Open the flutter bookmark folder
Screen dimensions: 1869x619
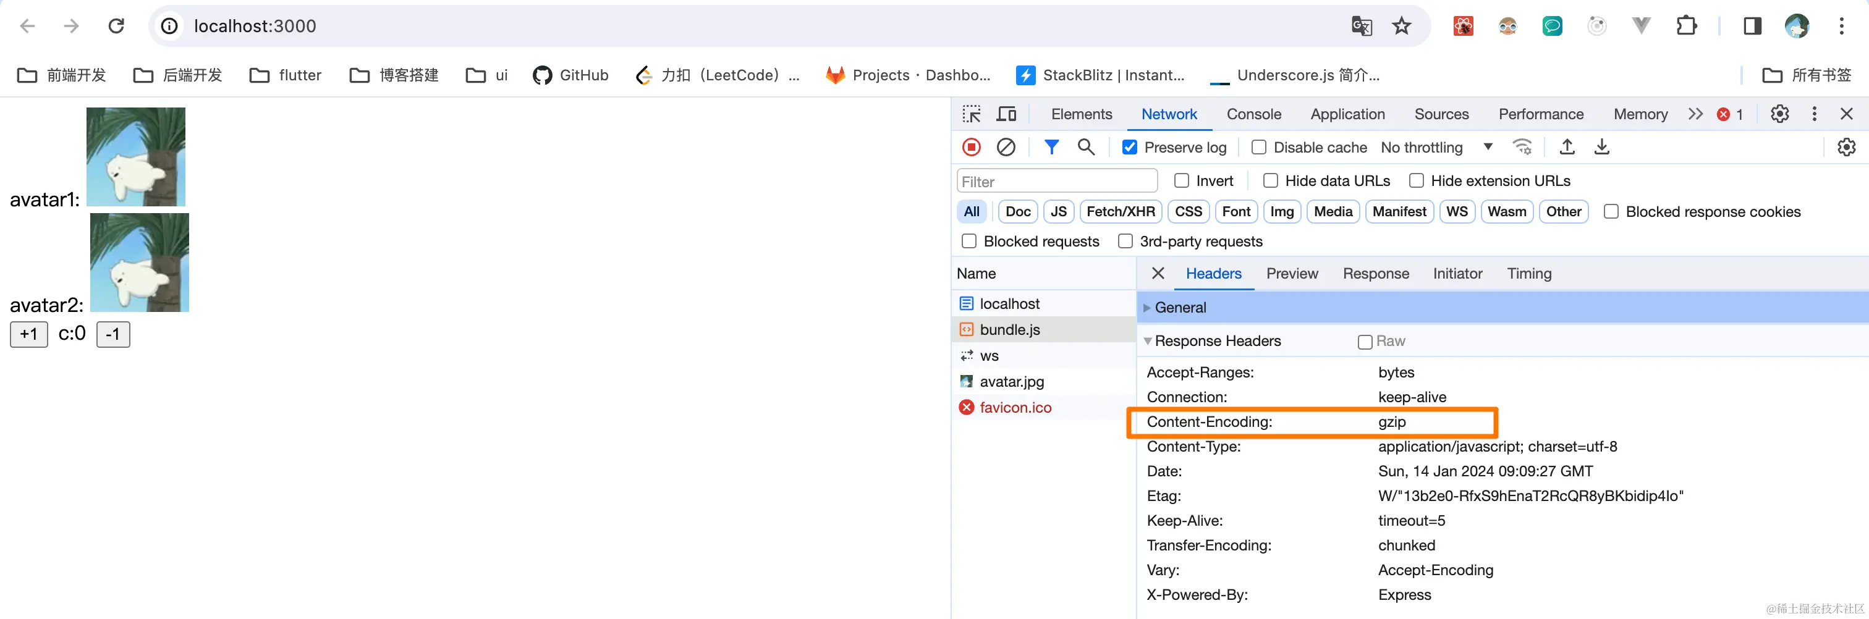point(285,75)
